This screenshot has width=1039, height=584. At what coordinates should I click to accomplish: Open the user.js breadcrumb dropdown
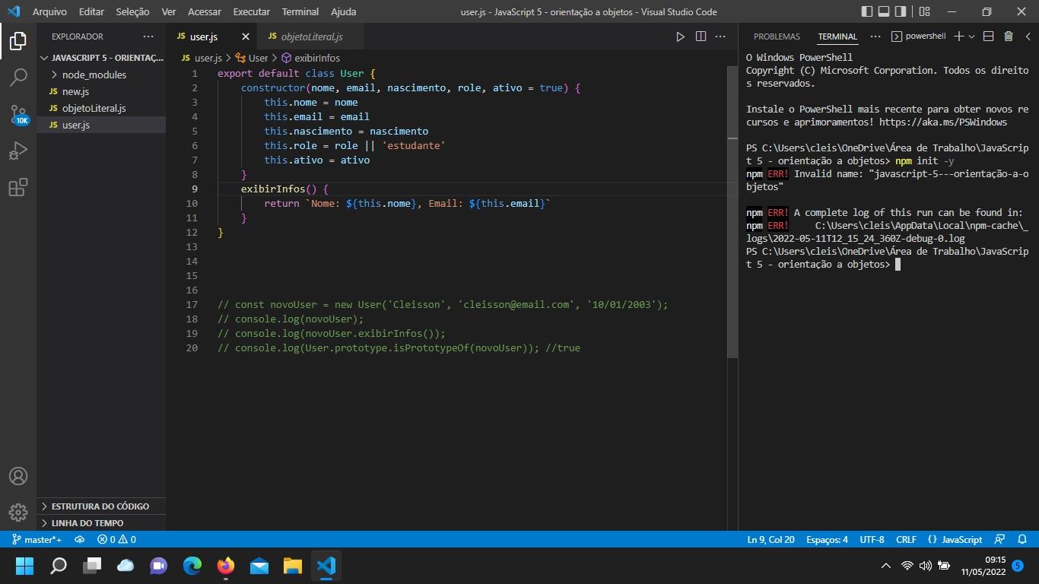(202, 58)
